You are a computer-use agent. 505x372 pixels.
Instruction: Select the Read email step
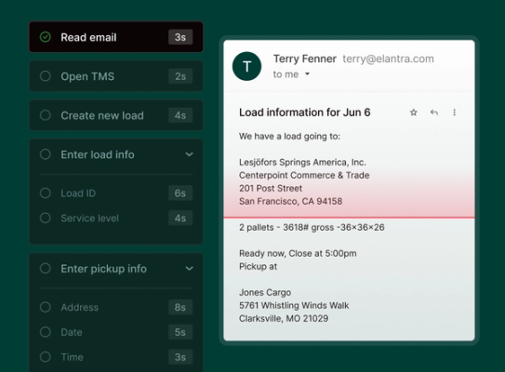(116, 37)
